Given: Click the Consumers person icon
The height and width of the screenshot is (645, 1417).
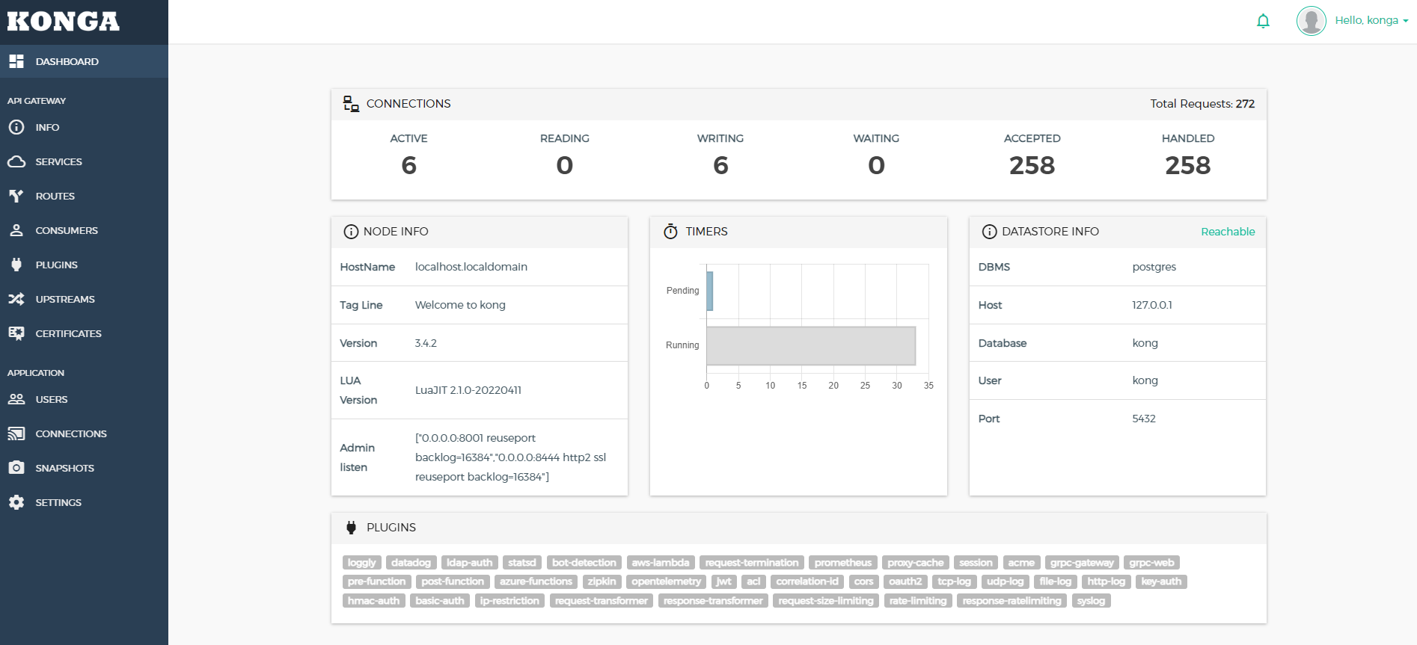Looking at the screenshot, I should point(16,230).
